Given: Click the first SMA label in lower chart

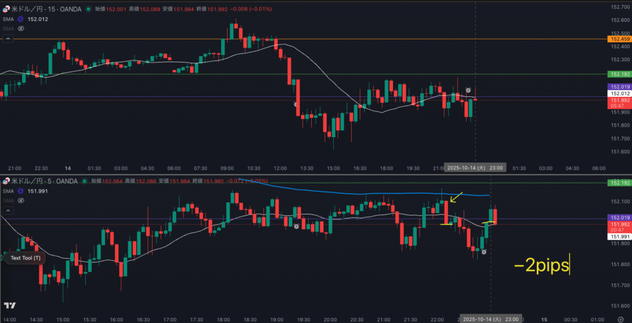Looking at the screenshot, I should click(7, 191).
